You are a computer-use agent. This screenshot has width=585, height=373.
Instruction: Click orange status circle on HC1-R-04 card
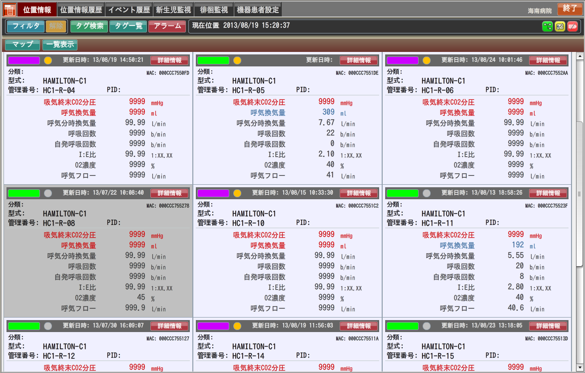pos(48,60)
